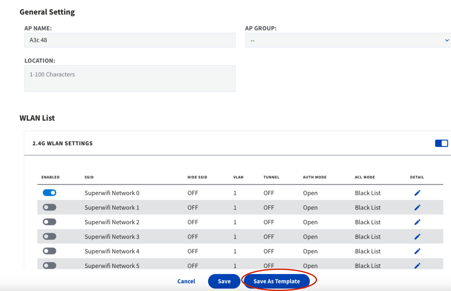The height and width of the screenshot is (291, 451).
Task: Click the ACL MODE column header
Action: [x=365, y=177]
